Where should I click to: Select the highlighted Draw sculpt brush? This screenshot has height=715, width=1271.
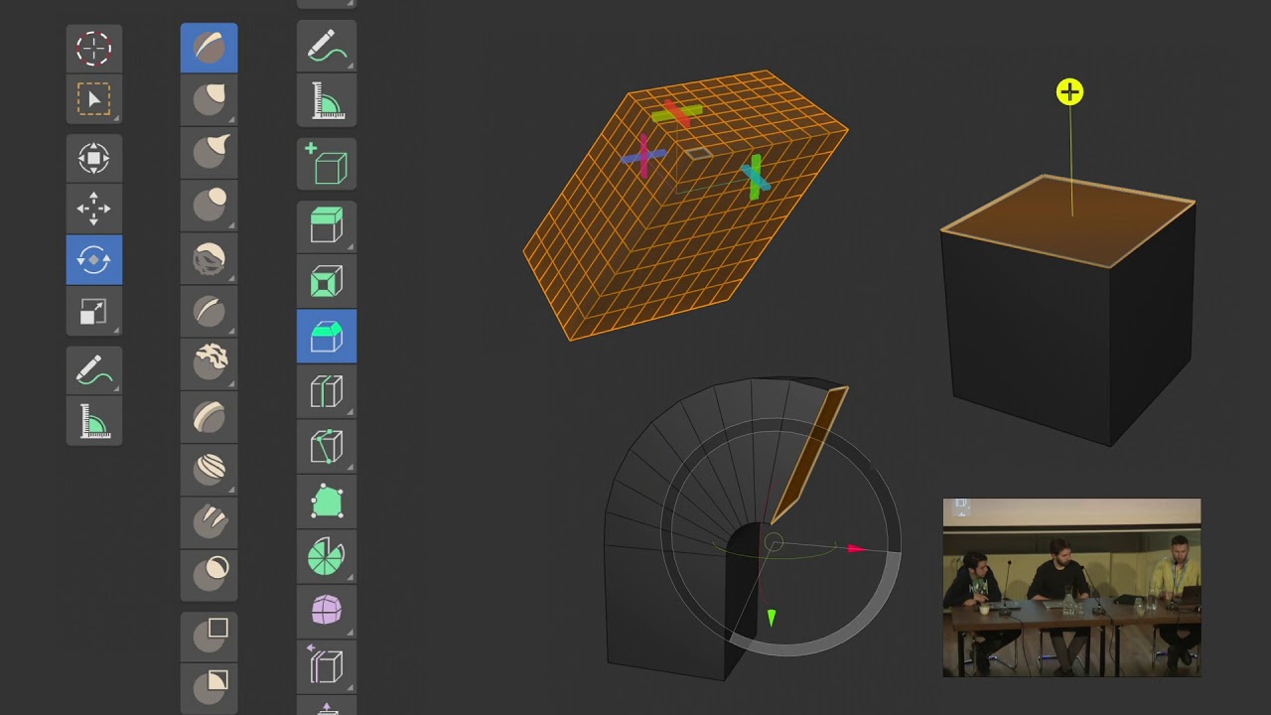(209, 48)
